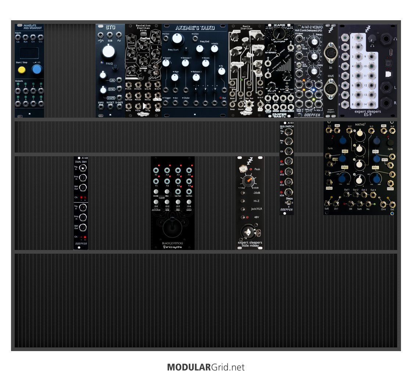
Task: Toggle the -20dB switch on Little Mikey
Action: (243, 193)
